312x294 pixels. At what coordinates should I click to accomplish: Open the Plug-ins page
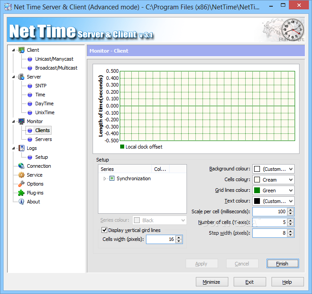click(35, 193)
